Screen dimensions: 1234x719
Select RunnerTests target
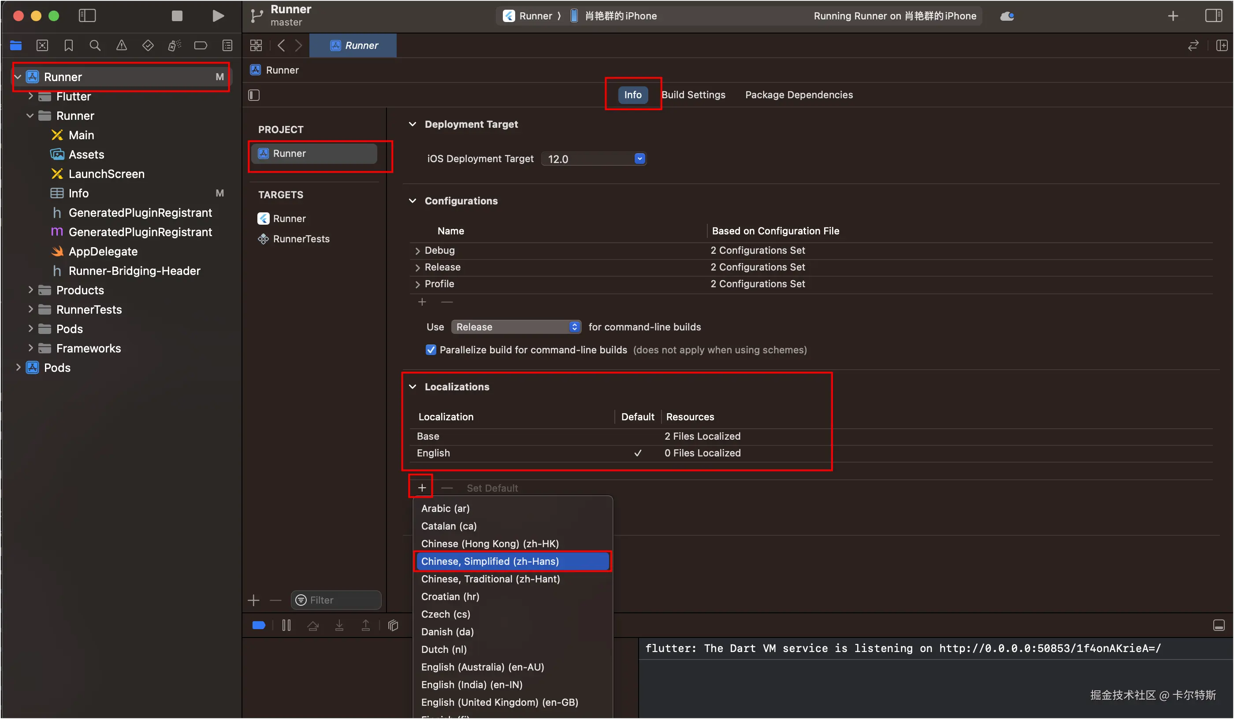(301, 239)
